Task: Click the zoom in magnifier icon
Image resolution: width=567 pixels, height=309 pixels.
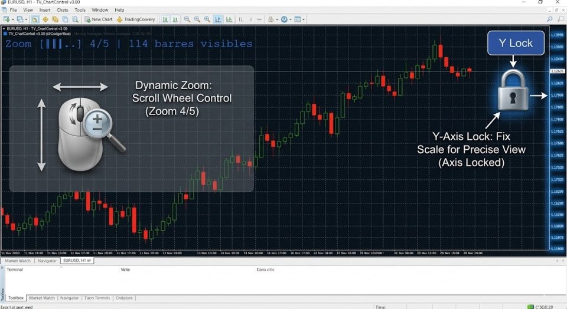Action: coord(207,19)
